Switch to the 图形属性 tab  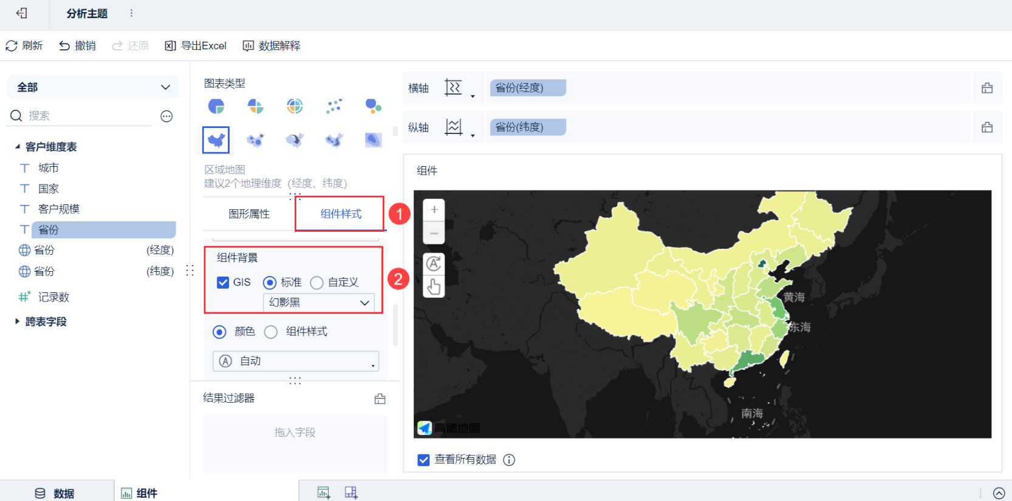pos(249,214)
